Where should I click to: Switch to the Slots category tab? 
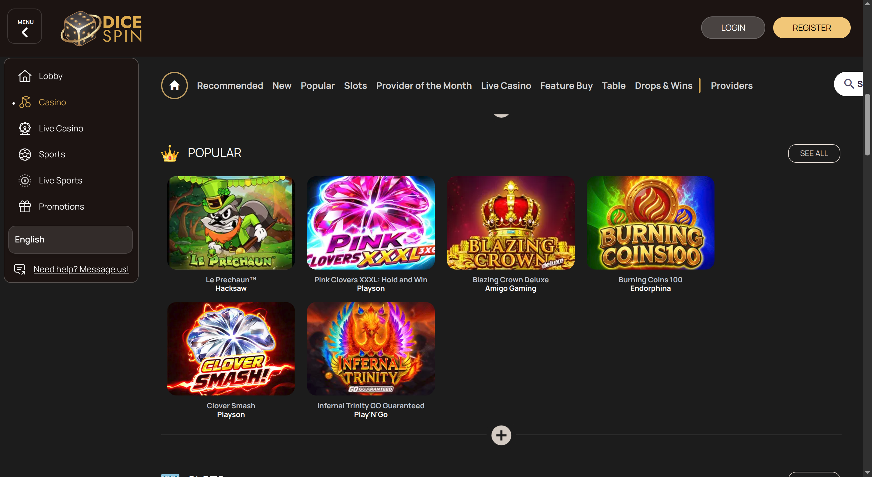point(355,86)
